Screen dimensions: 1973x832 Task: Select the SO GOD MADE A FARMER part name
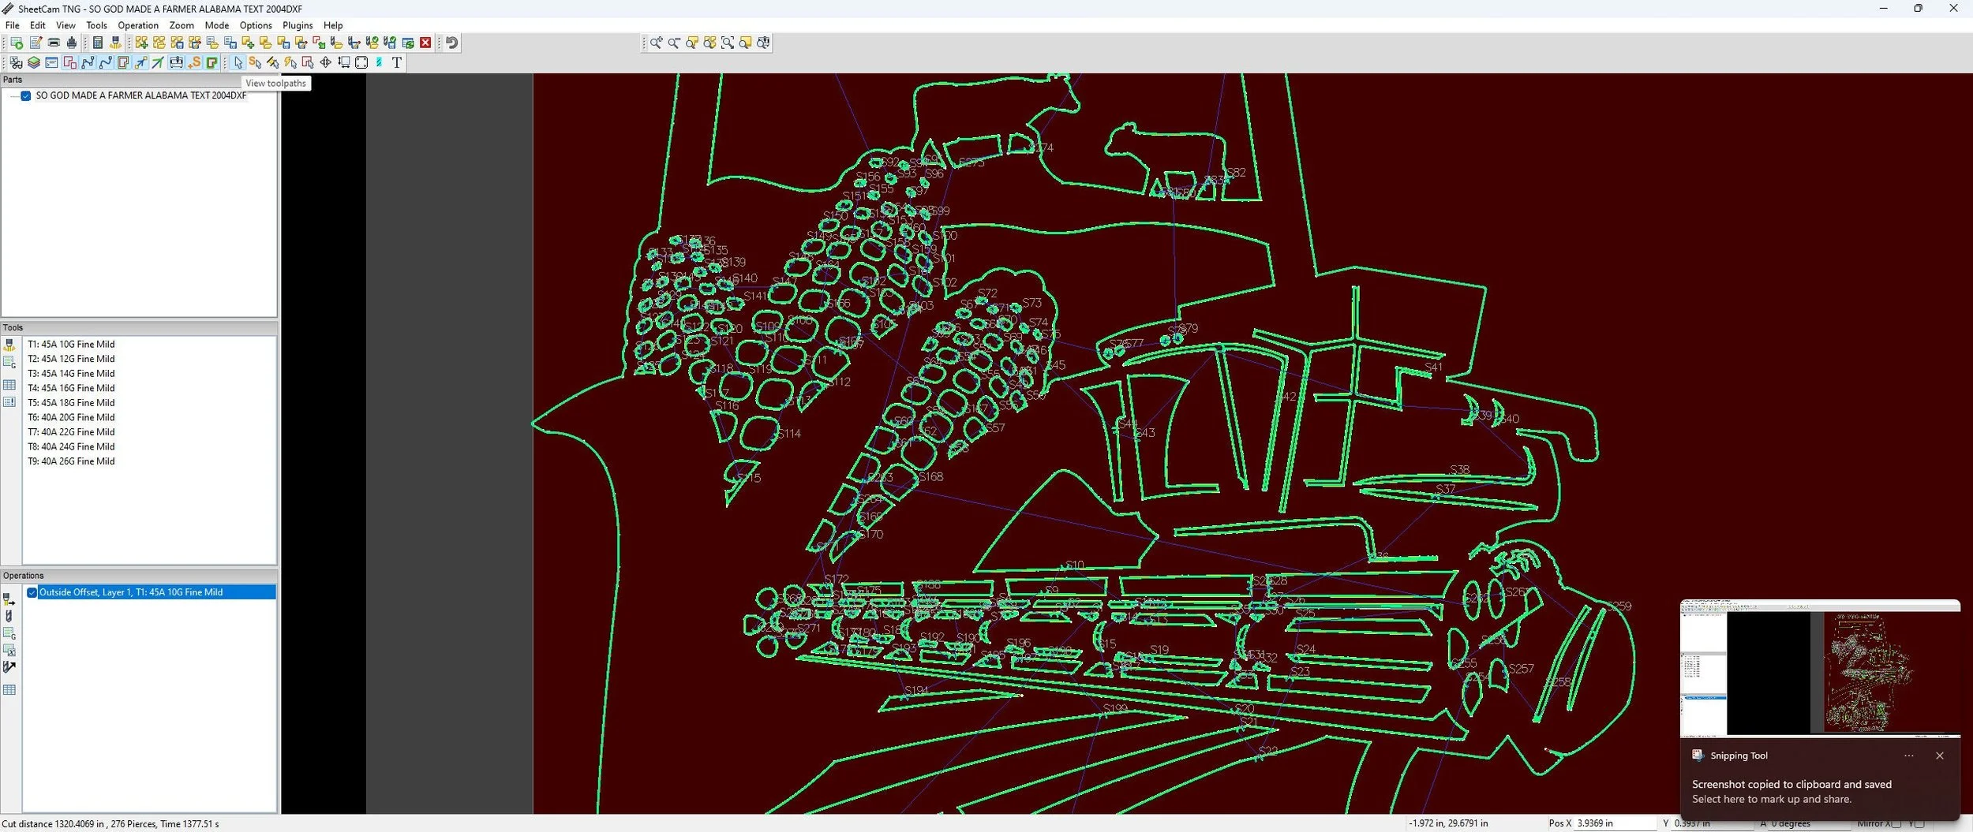click(x=141, y=95)
